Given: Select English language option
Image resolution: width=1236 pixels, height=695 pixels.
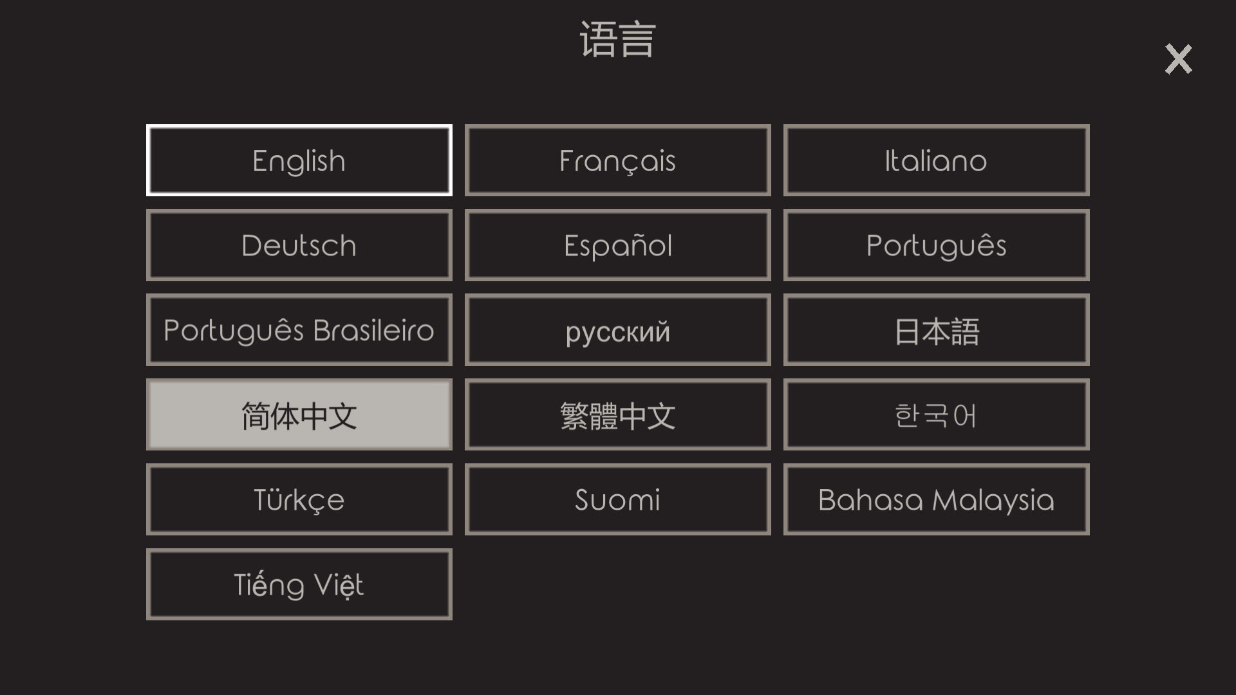Looking at the screenshot, I should (x=299, y=160).
